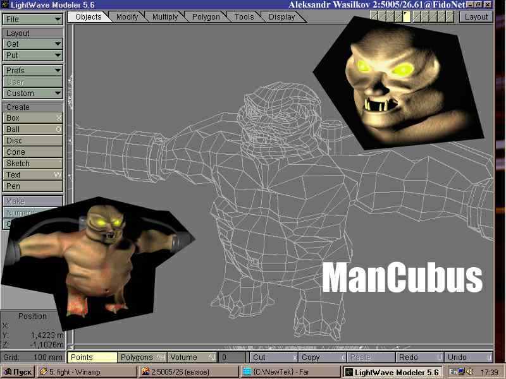Click the Undo button

(x=469, y=358)
